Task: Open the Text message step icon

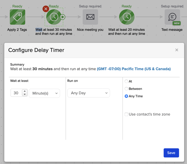Action: pos(172,17)
